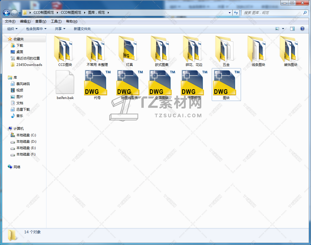
Task: Expand breadcrumb arrow after second CCD制图规范
Action: pyautogui.click(x=84, y=13)
